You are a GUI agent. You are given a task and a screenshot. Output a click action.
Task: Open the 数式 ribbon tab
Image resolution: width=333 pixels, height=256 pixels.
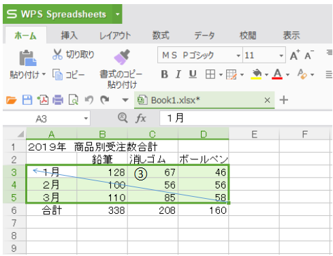161,35
